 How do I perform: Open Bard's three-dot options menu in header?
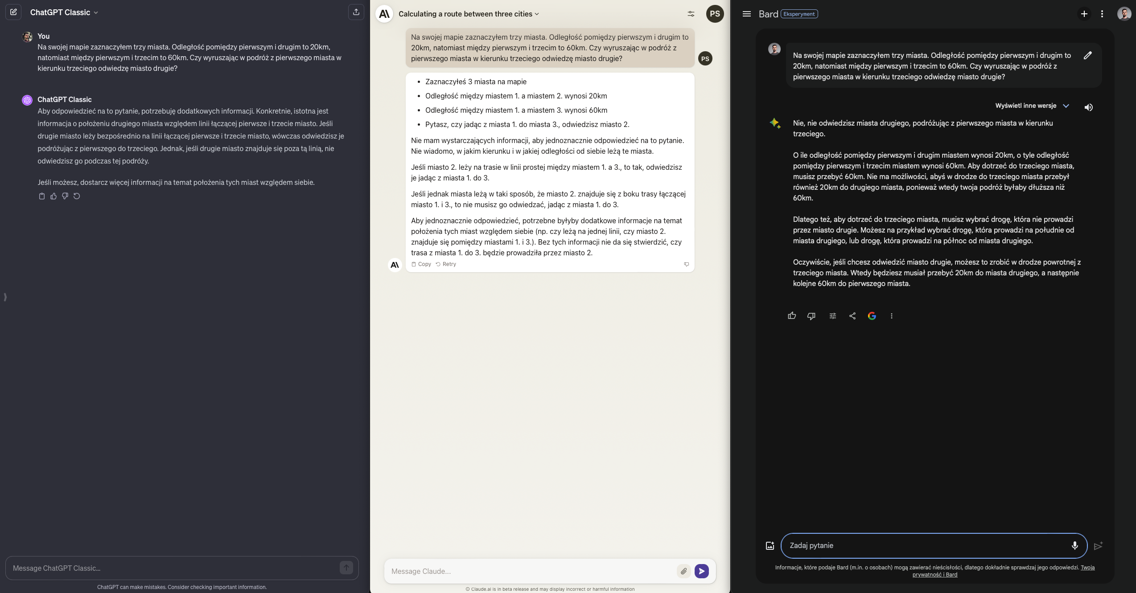click(x=1102, y=14)
